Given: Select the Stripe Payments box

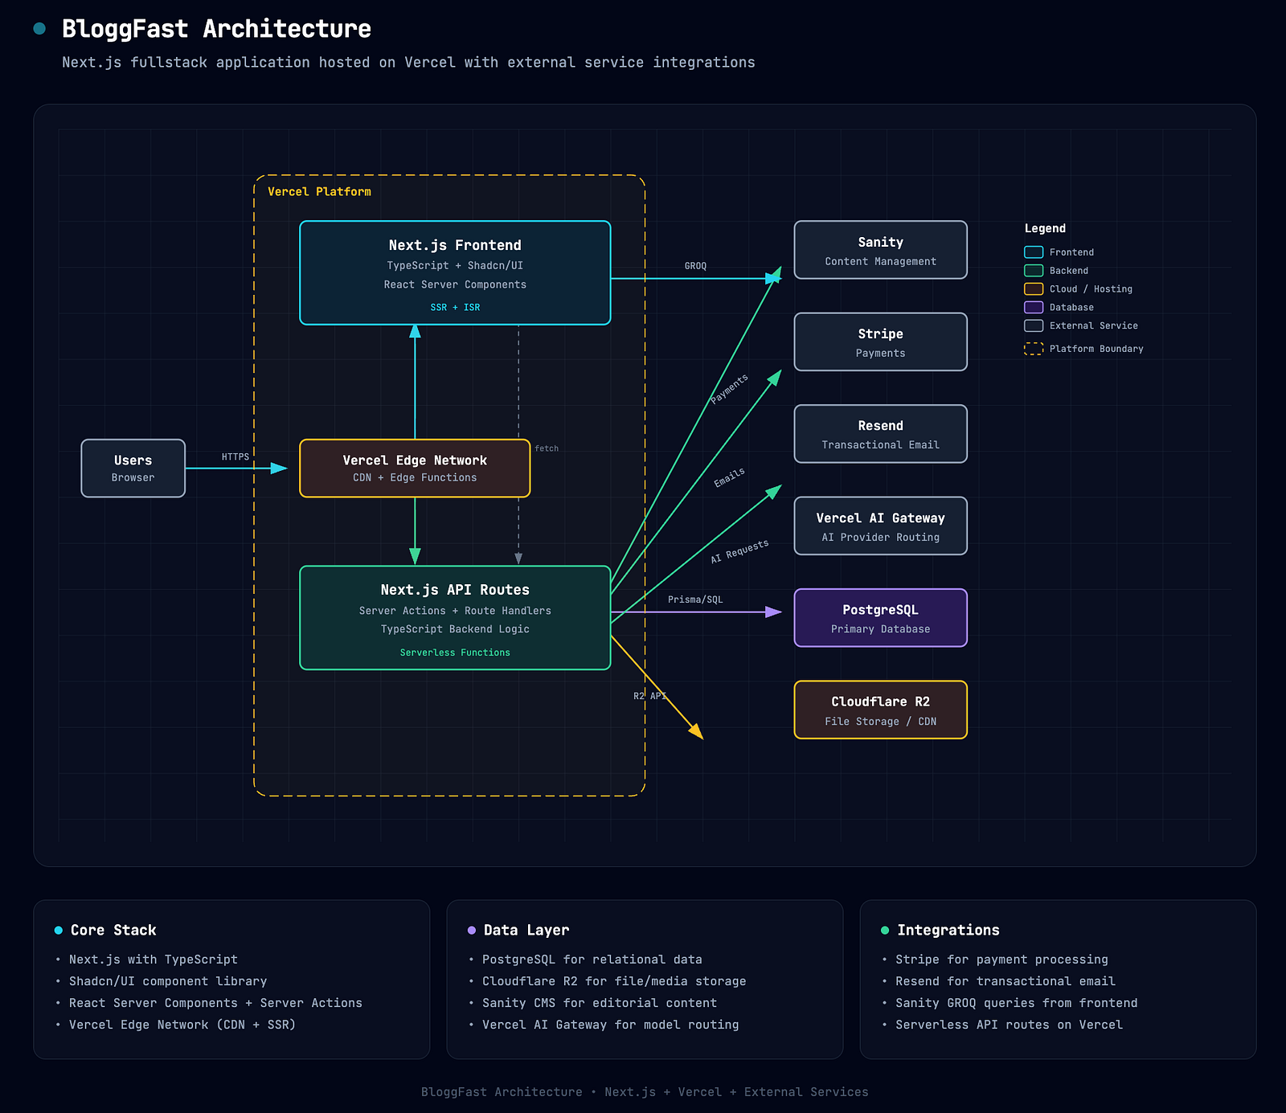Looking at the screenshot, I should click(880, 342).
